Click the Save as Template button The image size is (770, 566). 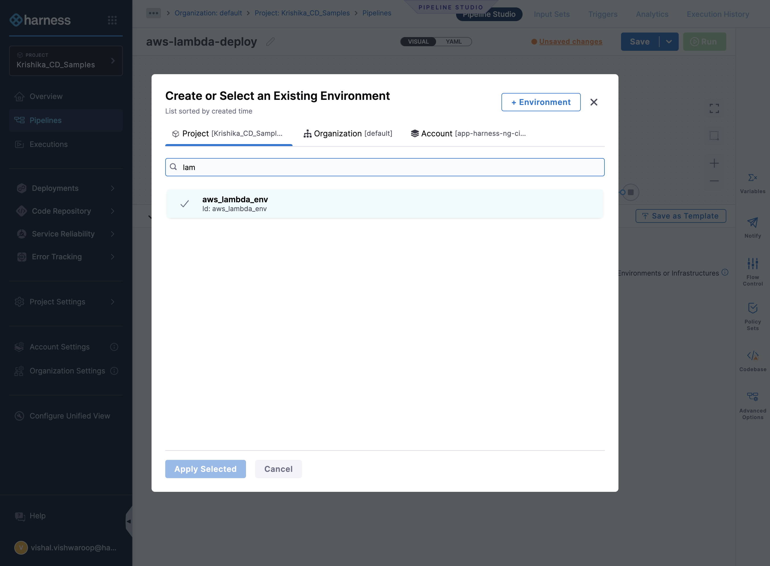(681, 216)
